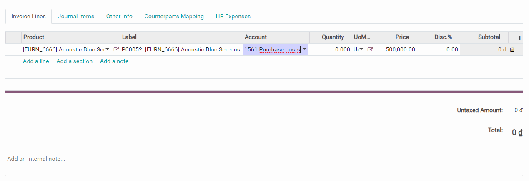The height and width of the screenshot is (181, 529).
Task: Expand the Account dropdown arrow
Action: pyautogui.click(x=304, y=49)
